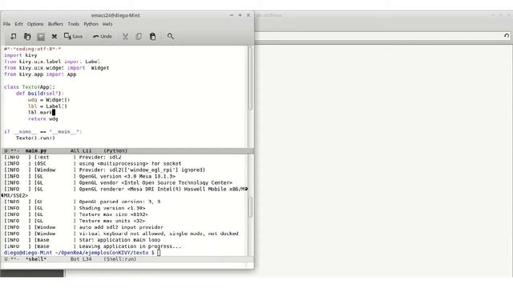Click the 'OpenGL vendor' log line
Image resolution: width=513 pixels, height=288 pixels.
pyautogui.click(x=119, y=182)
